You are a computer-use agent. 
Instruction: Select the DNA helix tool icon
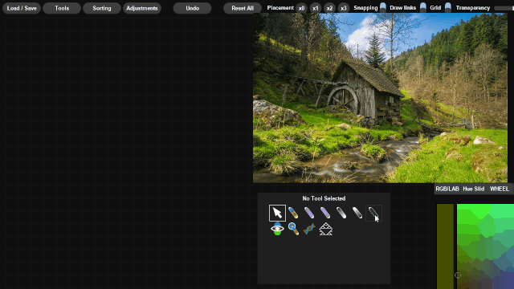point(309,229)
